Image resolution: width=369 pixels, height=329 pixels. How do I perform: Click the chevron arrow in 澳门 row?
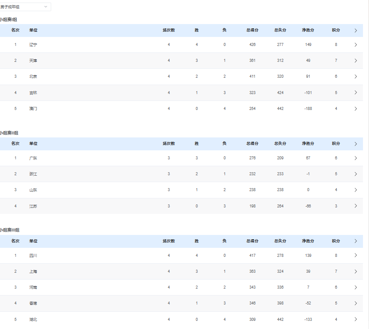356,109
